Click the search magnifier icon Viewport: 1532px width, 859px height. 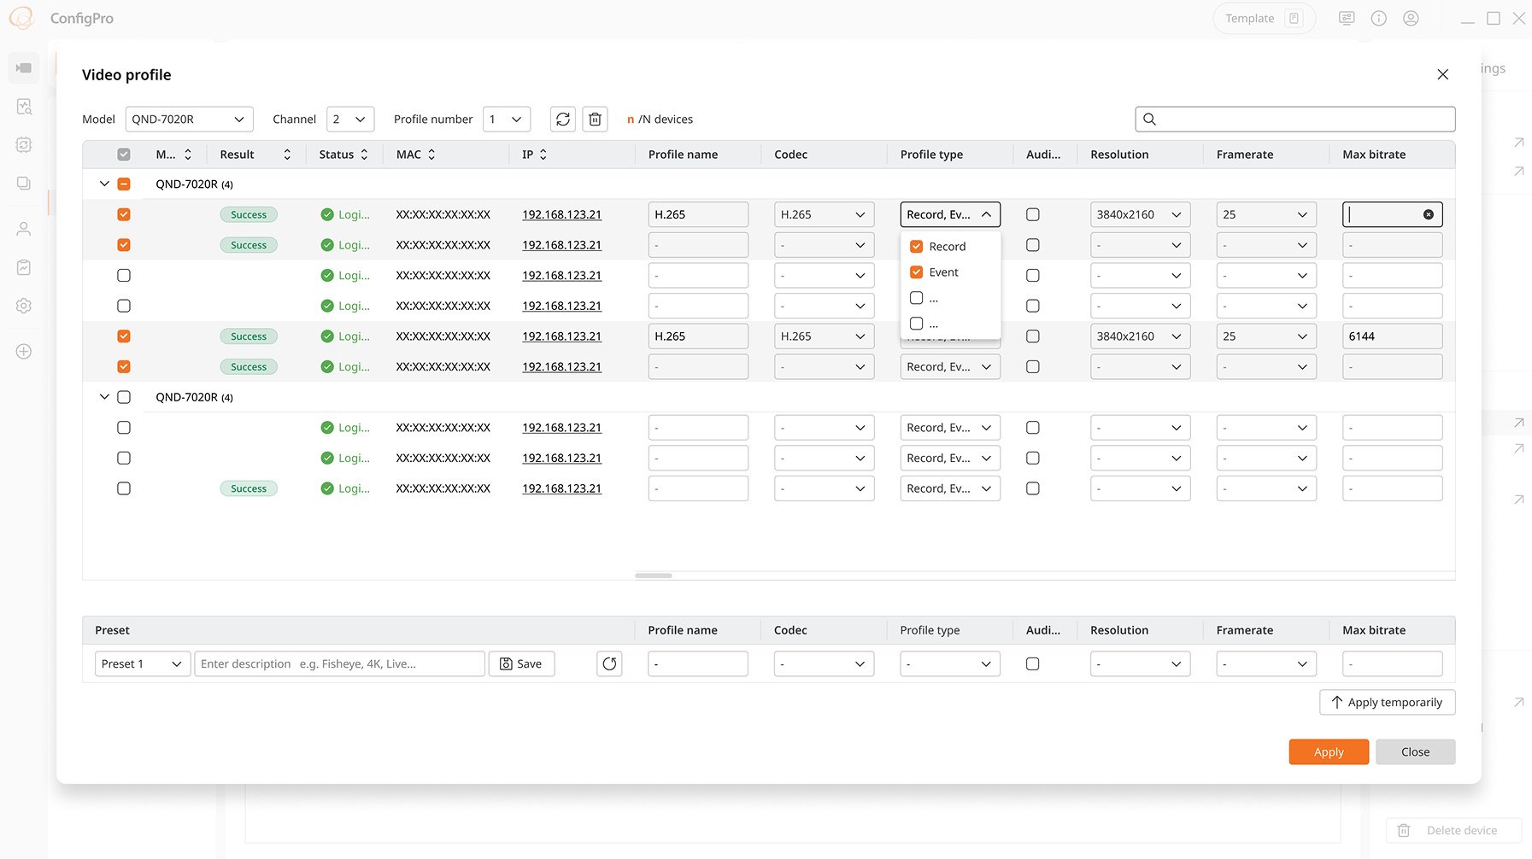point(1149,120)
